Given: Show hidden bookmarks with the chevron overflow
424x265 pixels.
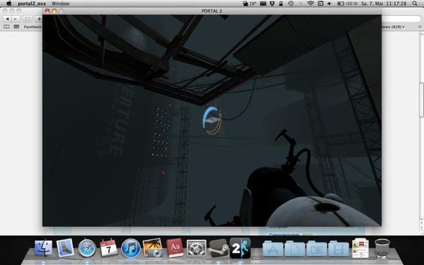Looking at the screenshot, I should coord(420,27).
